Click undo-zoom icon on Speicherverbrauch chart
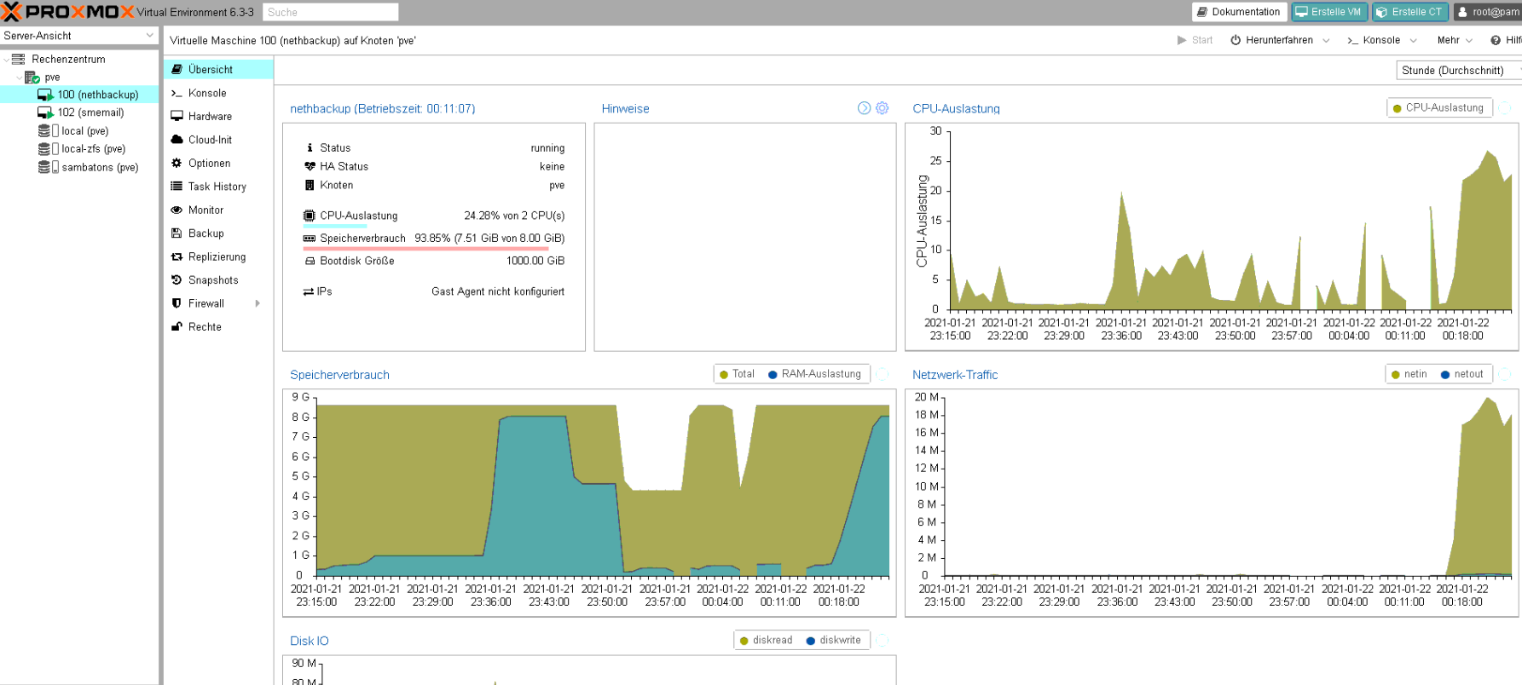This screenshot has width=1522, height=685. point(883,374)
